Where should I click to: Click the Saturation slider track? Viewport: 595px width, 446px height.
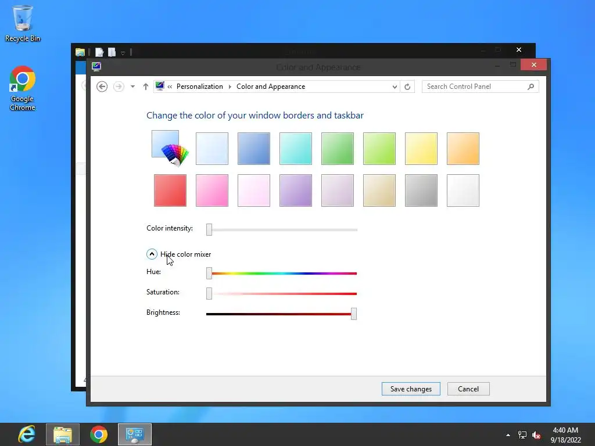point(282,293)
